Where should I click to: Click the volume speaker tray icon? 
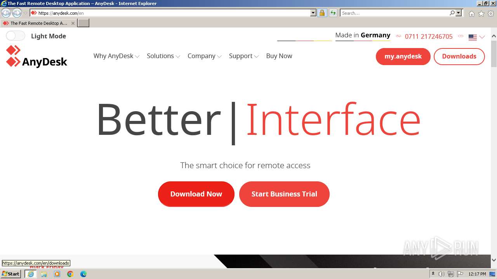coord(441,274)
